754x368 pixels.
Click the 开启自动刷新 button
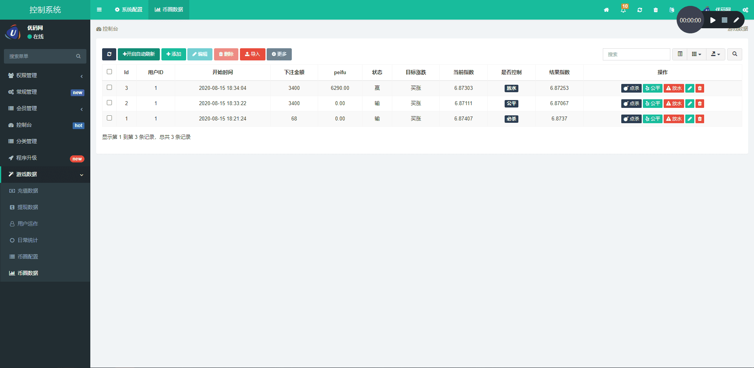[139, 54]
